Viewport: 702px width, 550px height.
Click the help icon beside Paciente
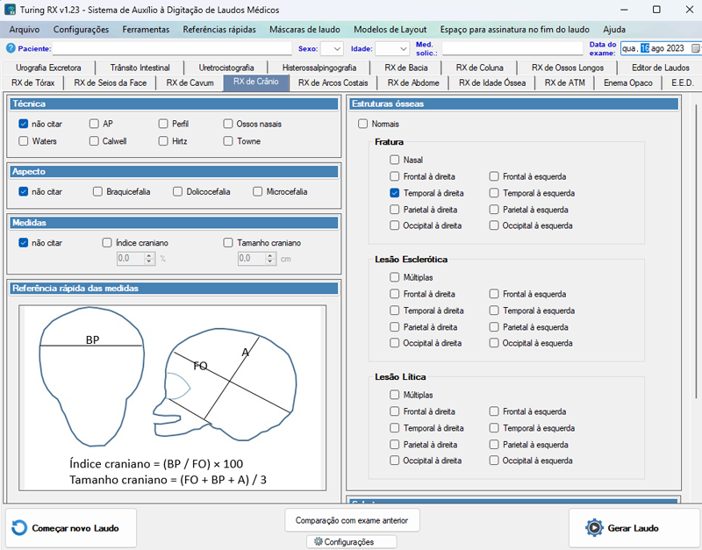(11, 49)
